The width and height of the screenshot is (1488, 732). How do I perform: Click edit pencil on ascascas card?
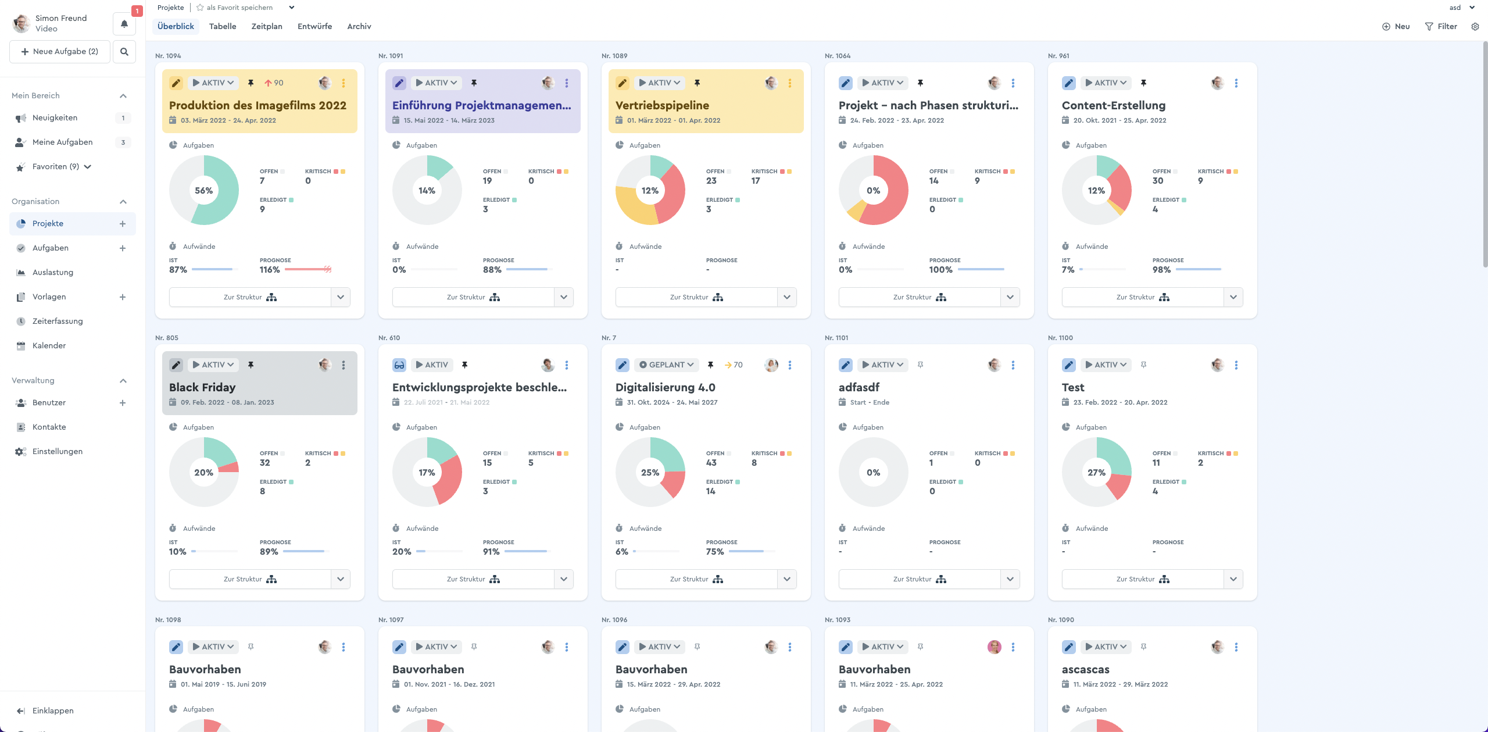coord(1069,647)
